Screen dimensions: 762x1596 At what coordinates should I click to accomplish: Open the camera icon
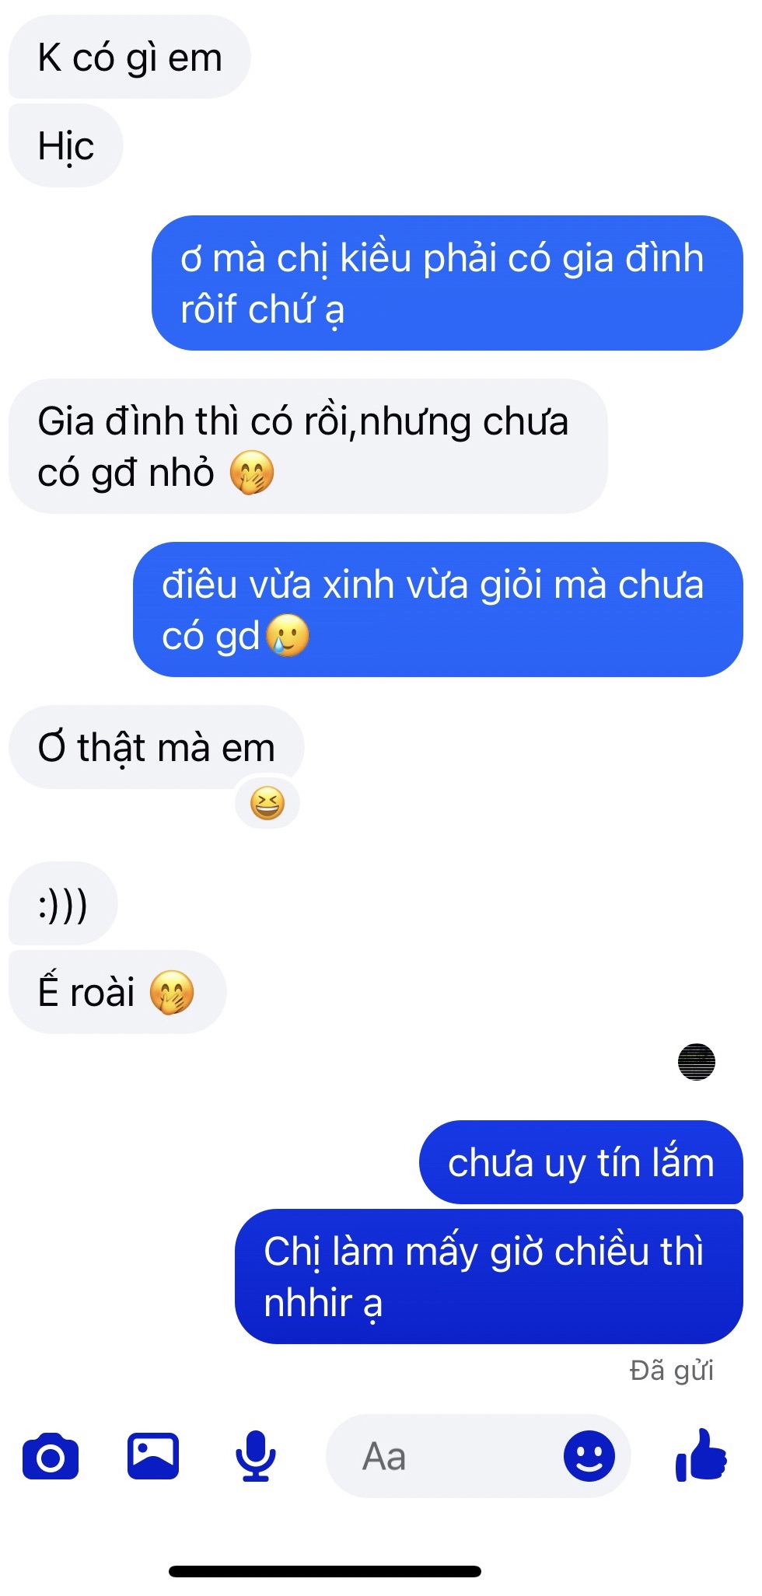point(51,1456)
